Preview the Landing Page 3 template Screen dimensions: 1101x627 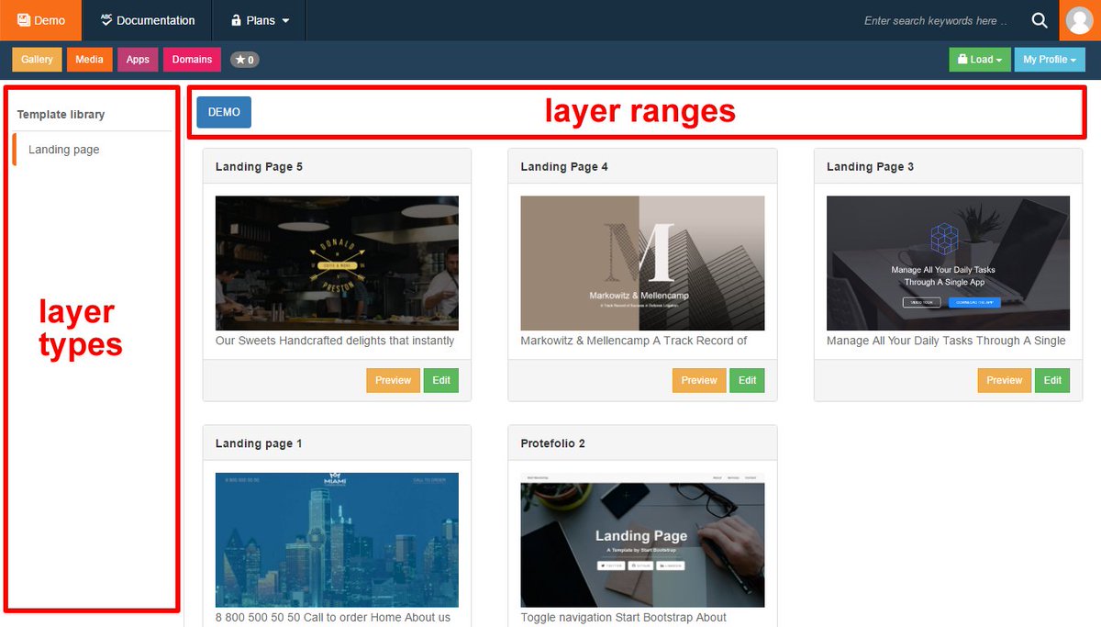pos(1005,380)
